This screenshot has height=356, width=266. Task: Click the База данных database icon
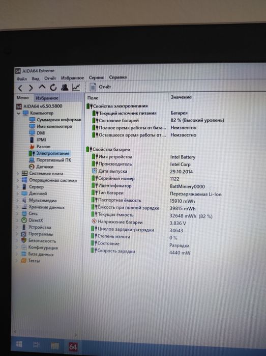23,254
